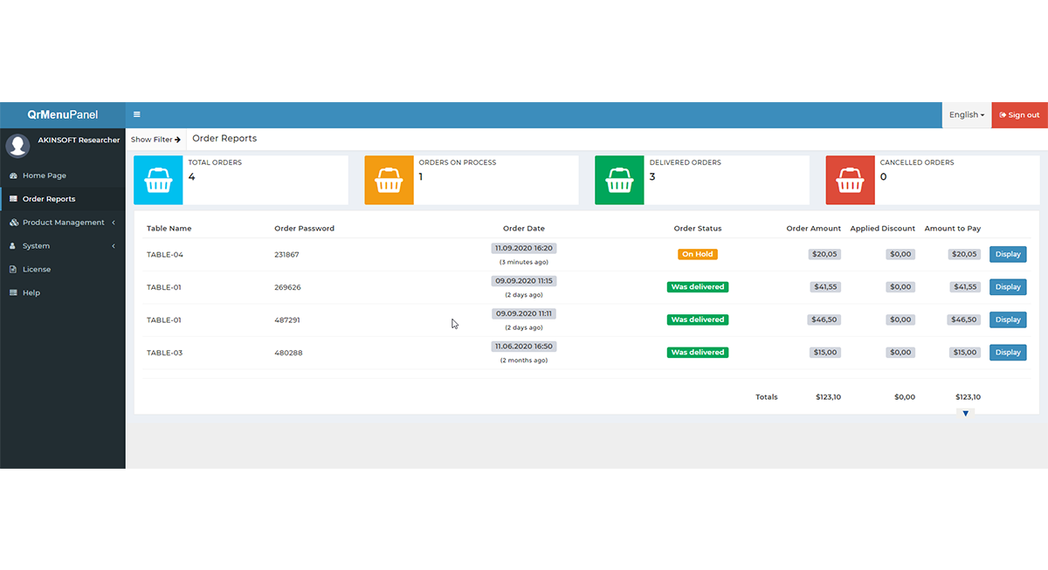Open the English language dropdown
Screen dimensions: 1048x570
pos(966,115)
